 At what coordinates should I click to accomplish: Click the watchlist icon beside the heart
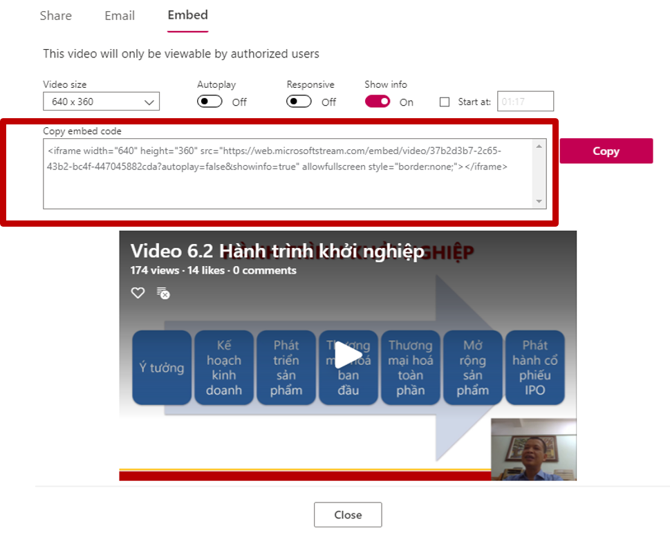(x=163, y=293)
